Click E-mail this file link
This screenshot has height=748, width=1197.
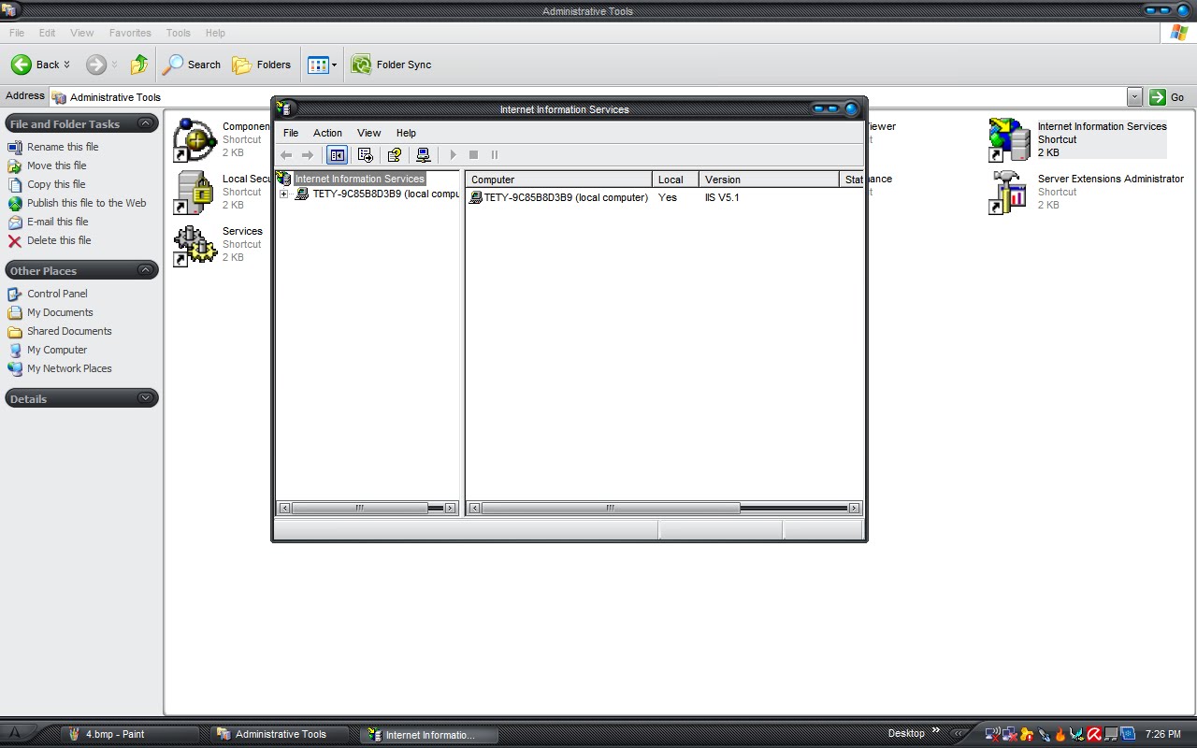pos(58,222)
